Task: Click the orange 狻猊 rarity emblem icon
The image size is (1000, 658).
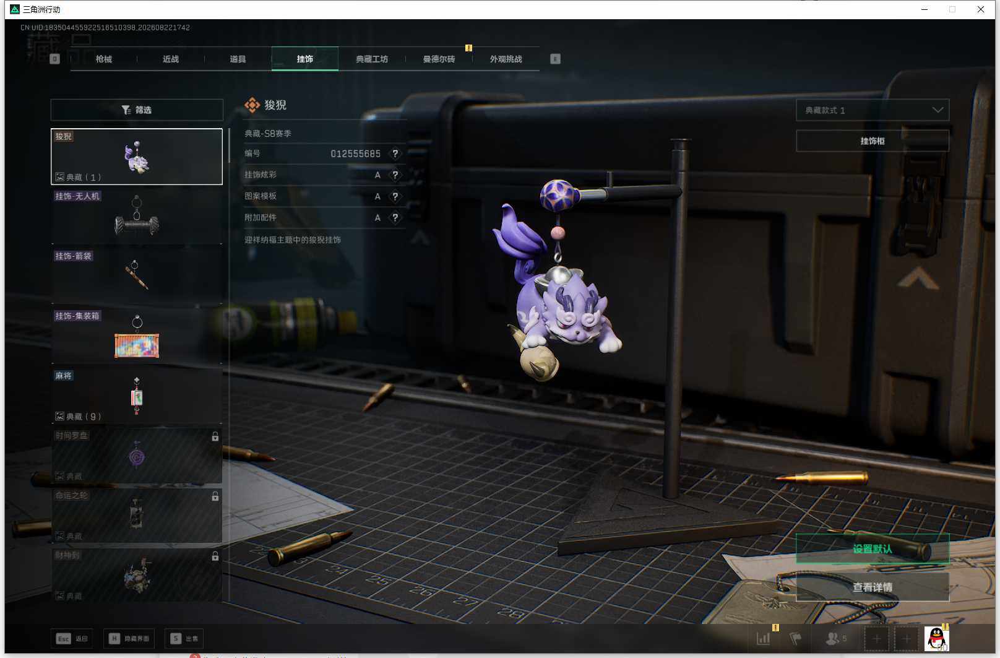Action: [x=252, y=105]
